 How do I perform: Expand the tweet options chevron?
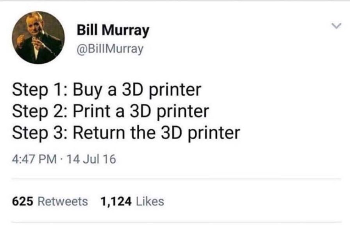pyautogui.click(x=336, y=26)
